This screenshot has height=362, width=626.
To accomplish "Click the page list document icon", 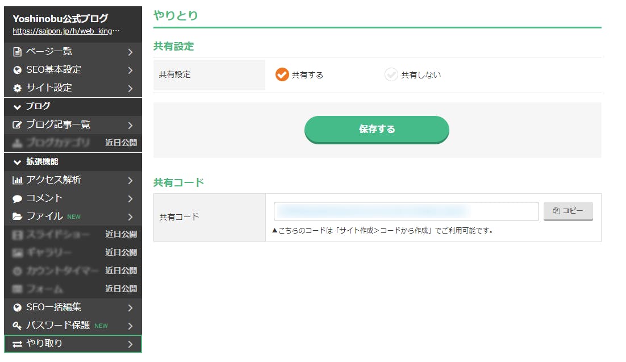I will pos(17,52).
